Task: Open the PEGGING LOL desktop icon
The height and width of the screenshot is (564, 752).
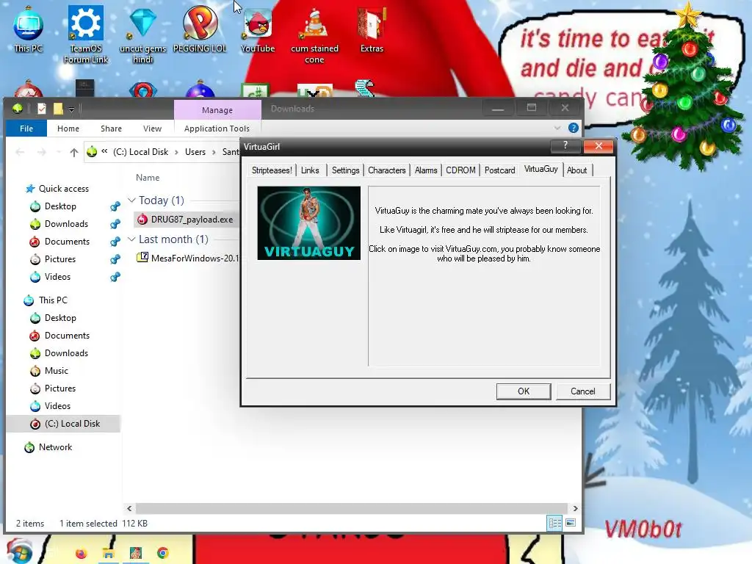Action: (200, 29)
